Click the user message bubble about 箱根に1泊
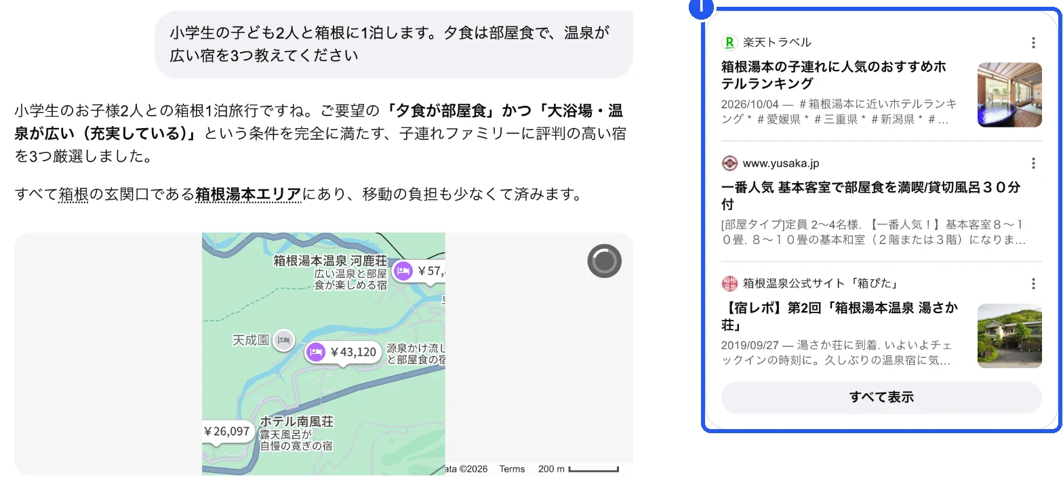The height and width of the screenshot is (484, 1063). click(x=394, y=43)
